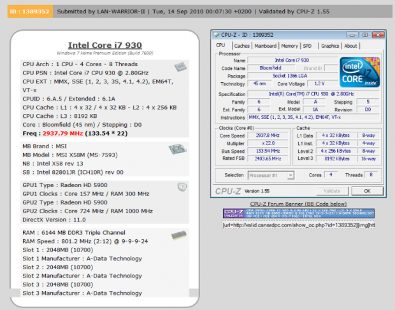Maximize the CPU-Z window
The height and width of the screenshot is (310, 395).
[x=365, y=35]
